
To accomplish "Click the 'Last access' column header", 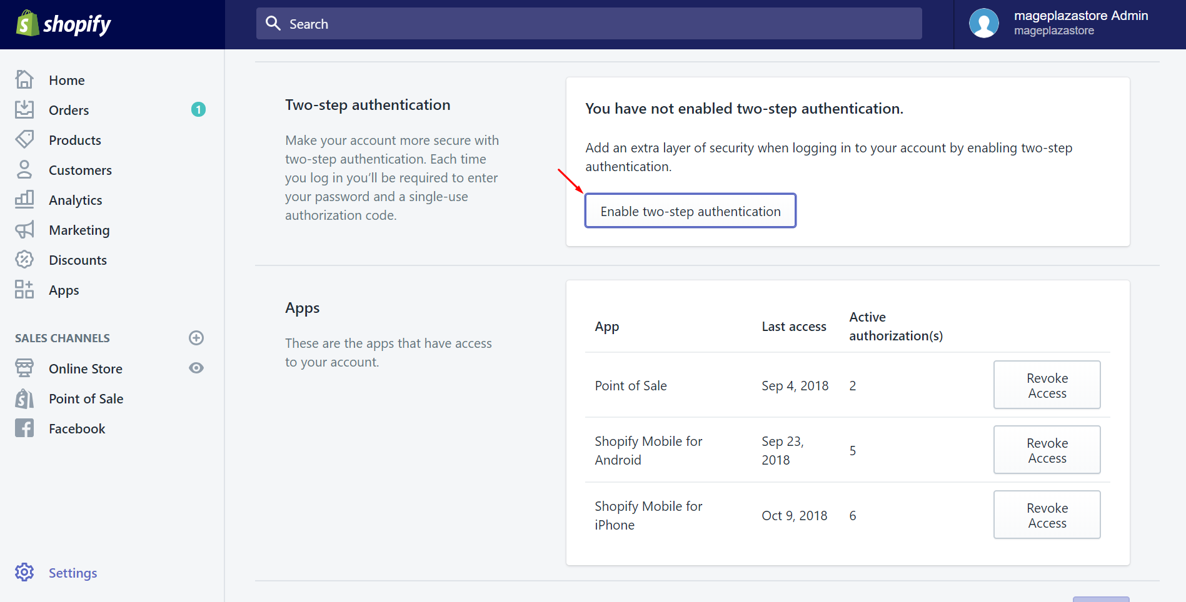I will (x=794, y=326).
